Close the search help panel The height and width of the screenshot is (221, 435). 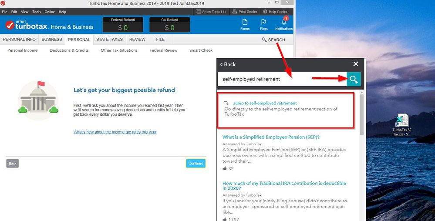356,64
